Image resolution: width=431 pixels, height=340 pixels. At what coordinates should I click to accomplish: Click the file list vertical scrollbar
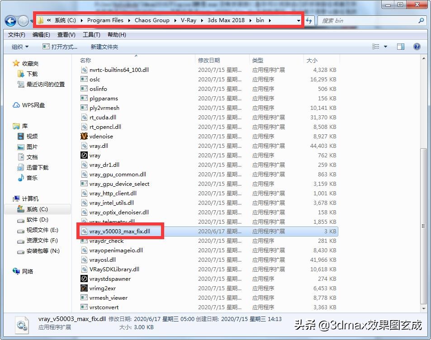click(424, 226)
